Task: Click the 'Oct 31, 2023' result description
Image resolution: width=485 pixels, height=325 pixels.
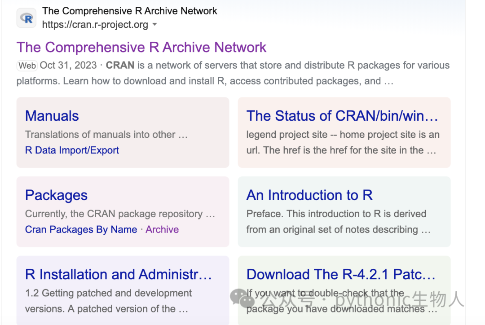Action: pyautogui.click(x=233, y=73)
